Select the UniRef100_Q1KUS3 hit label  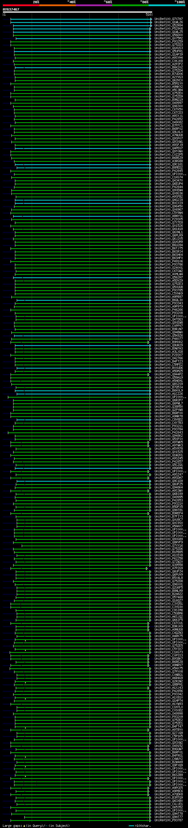(169, 48)
